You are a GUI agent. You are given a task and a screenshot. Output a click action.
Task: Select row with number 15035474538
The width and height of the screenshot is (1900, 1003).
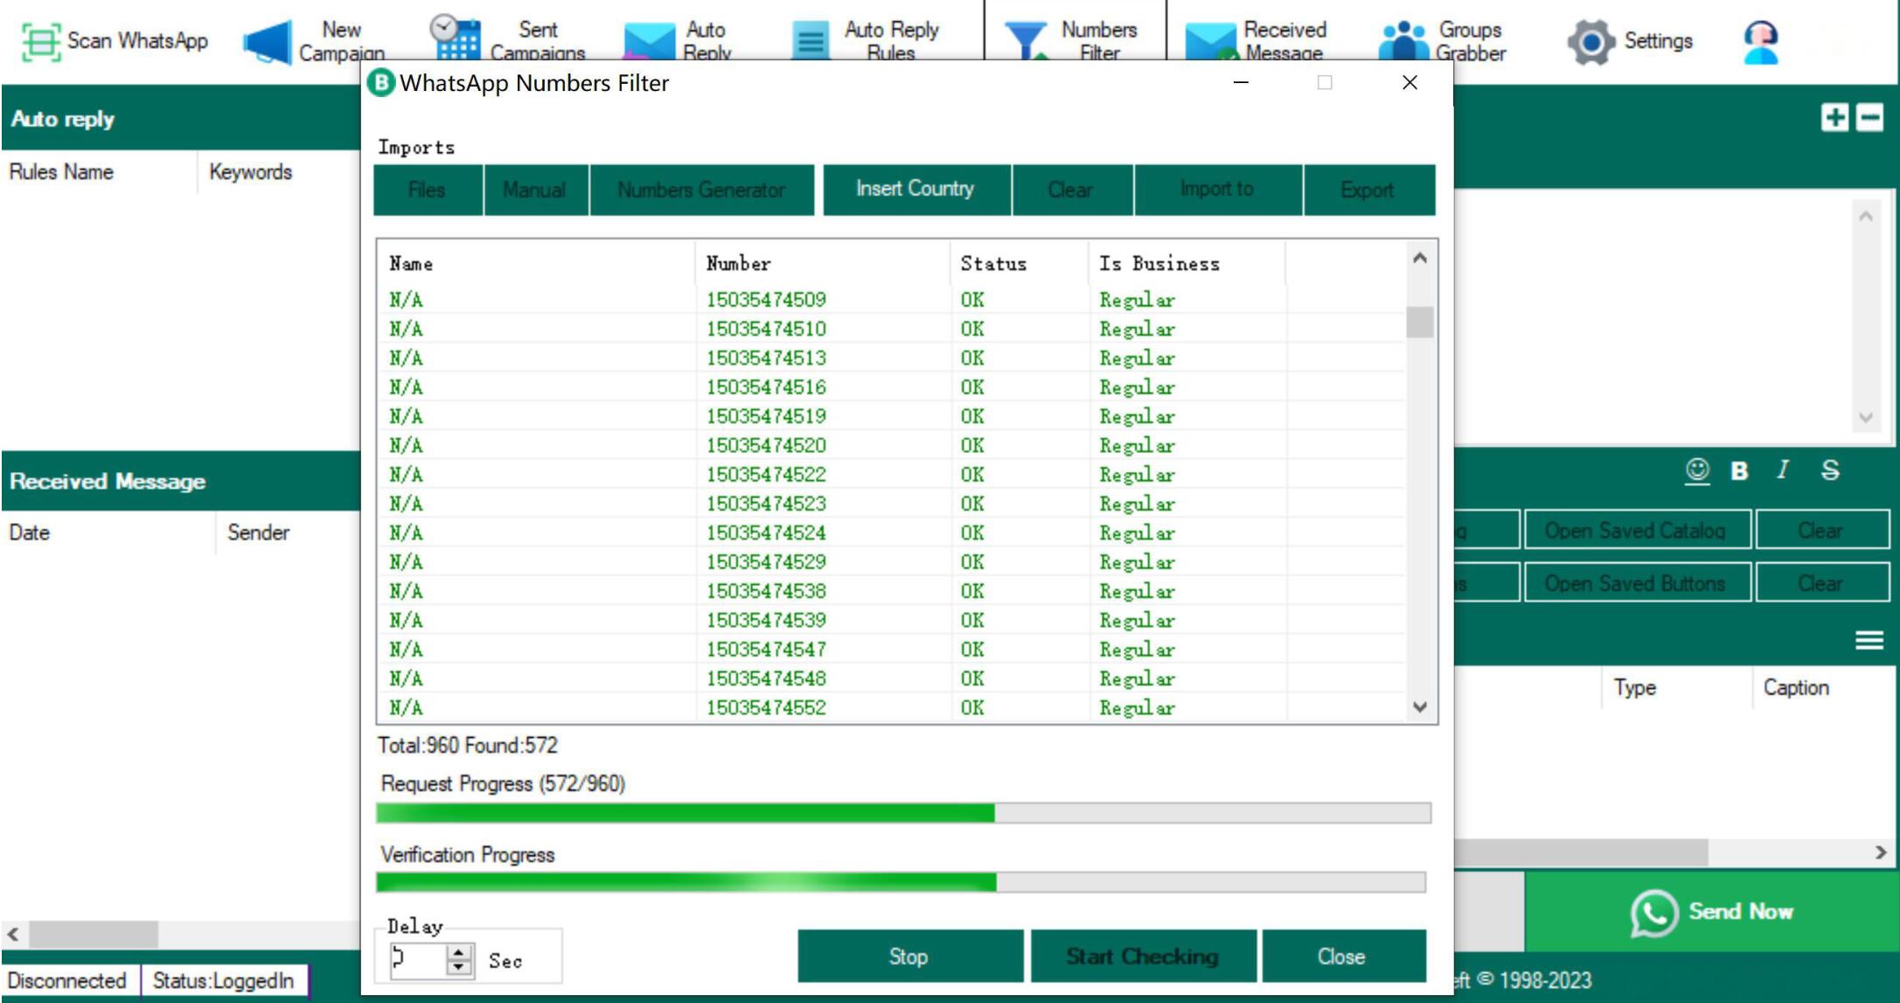click(891, 591)
